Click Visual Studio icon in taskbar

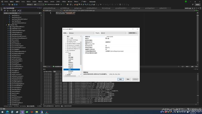pos(22,112)
